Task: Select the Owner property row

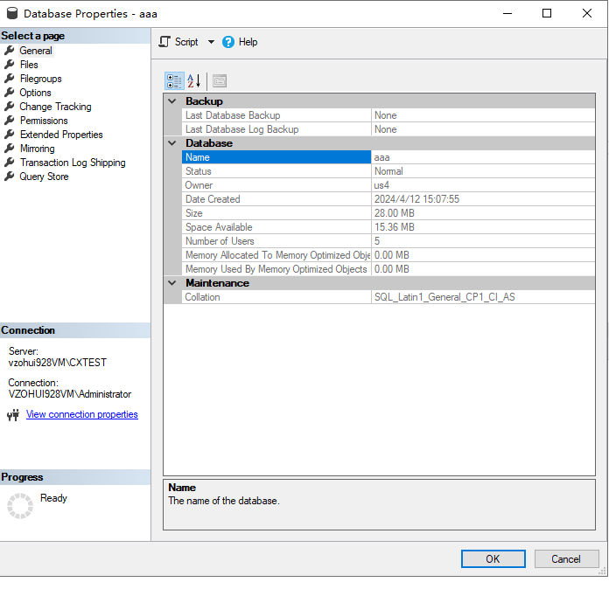Action: tap(388, 185)
